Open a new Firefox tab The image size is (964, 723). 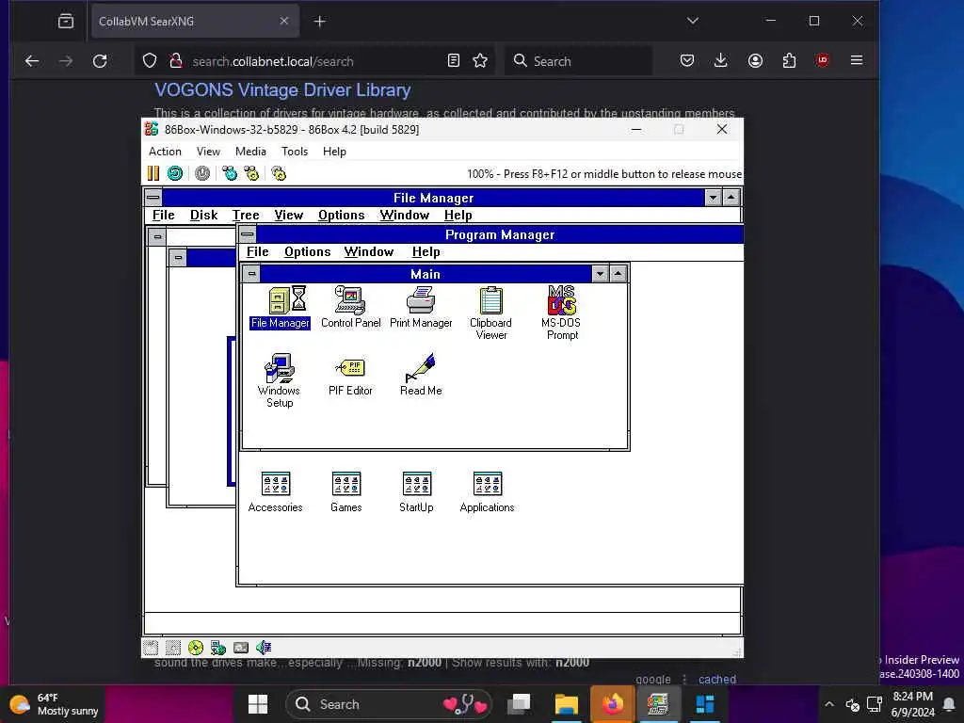coord(320,22)
